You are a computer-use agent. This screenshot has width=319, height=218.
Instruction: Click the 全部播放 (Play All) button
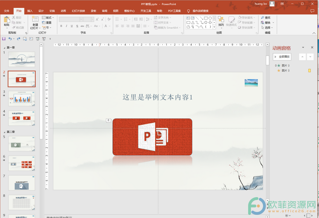pos(282,57)
